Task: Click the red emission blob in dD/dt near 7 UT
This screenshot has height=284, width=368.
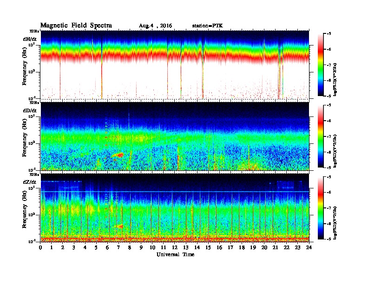Action: (118, 155)
